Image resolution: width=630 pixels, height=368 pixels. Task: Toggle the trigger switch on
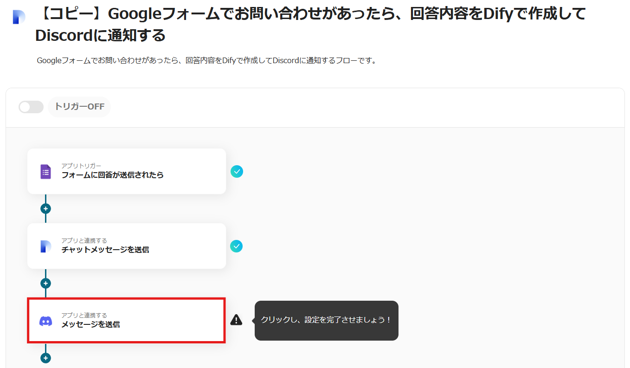click(31, 107)
